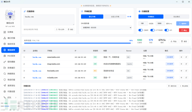Click the 403 status code badge

[95, 71]
